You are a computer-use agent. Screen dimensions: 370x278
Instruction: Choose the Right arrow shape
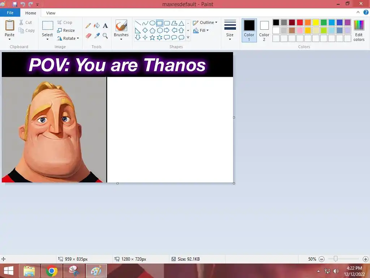(167, 30)
